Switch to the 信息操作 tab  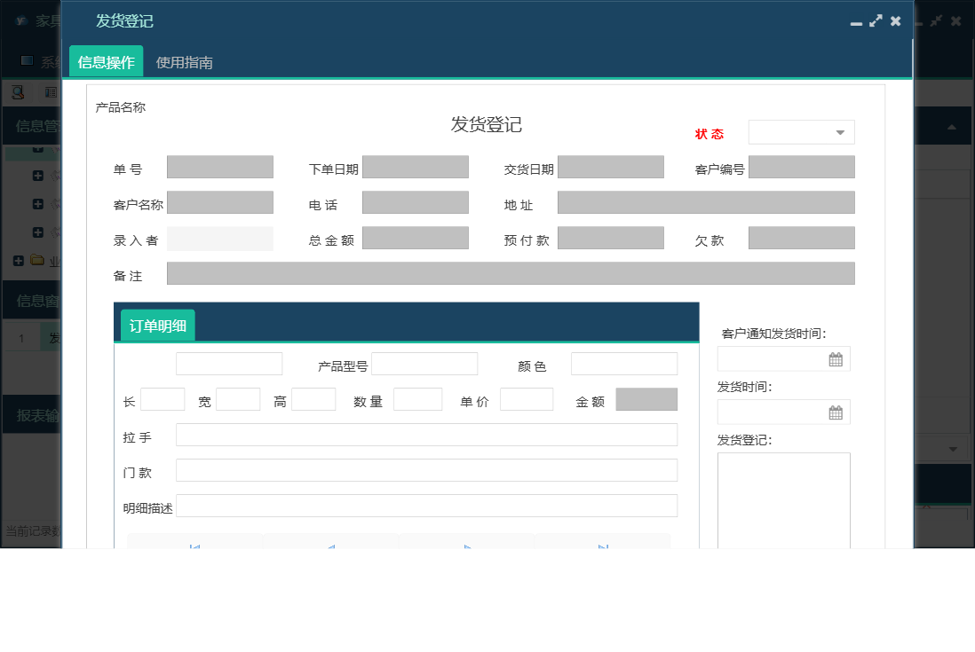[107, 62]
